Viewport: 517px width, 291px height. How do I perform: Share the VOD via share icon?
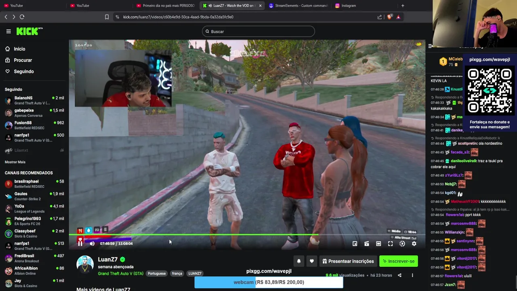coord(399,275)
